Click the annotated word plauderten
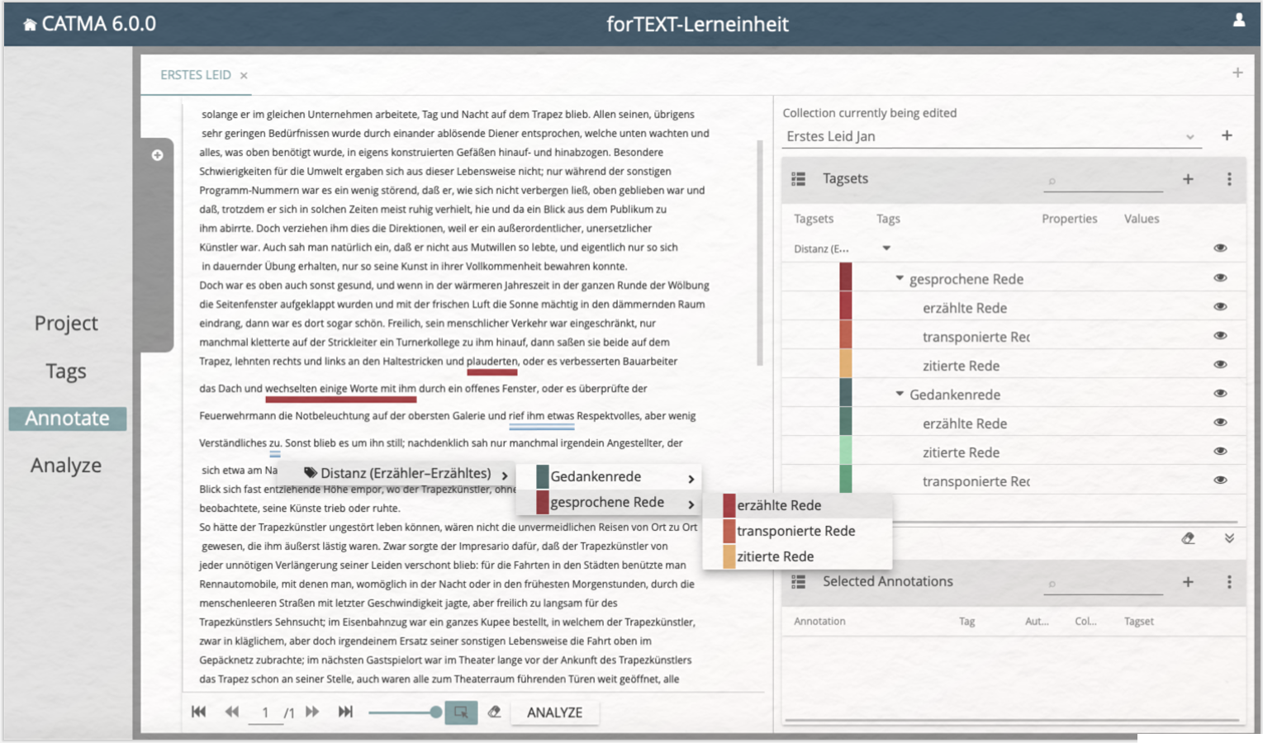The image size is (1263, 743). [x=492, y=362]
